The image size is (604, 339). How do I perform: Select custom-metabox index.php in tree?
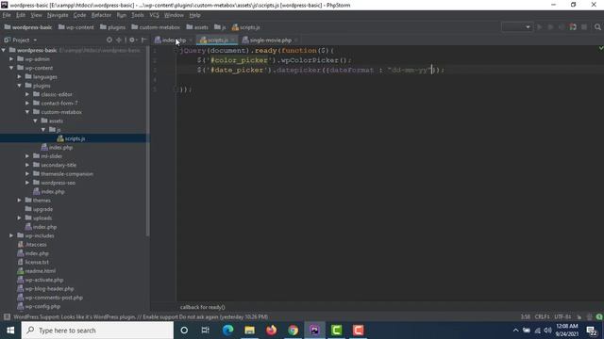click(x=57, y=148)
